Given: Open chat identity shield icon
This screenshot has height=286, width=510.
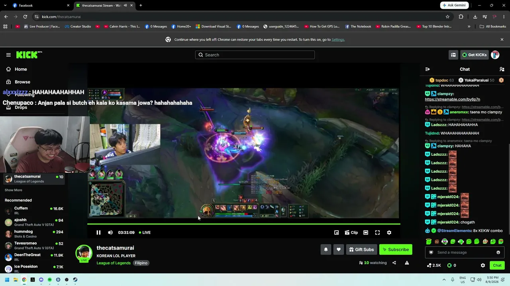Looking at the screenshot, I should tap(431, 252).
